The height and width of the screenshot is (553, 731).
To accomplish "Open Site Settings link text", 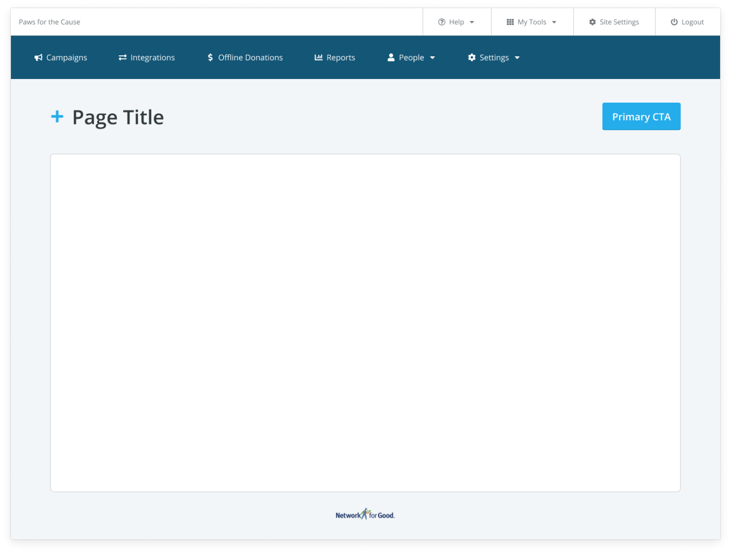I will pyautogui.click(x=619, y=22).
